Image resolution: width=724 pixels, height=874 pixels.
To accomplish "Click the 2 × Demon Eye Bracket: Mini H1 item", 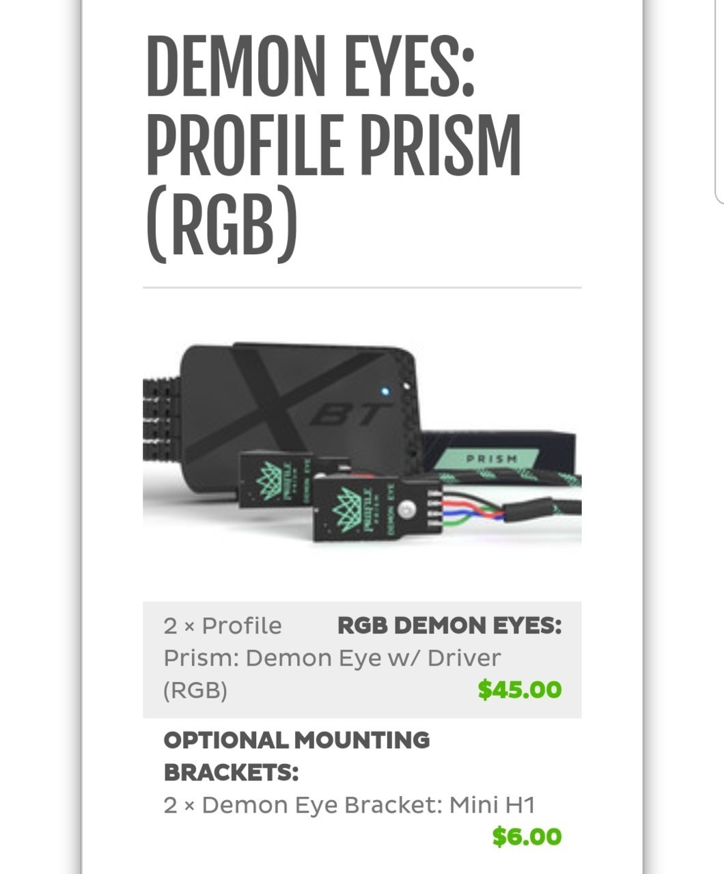I will pyautogui.click(x=349, y=804).
